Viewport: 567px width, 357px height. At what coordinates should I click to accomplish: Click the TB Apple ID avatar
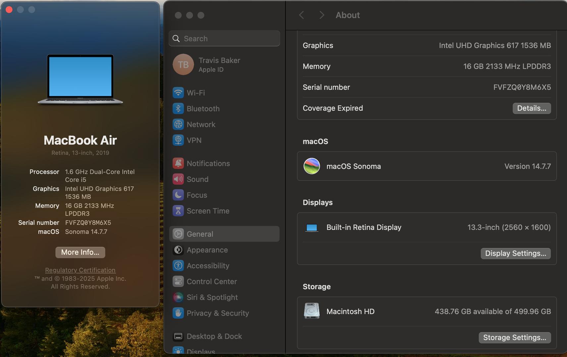(183, 64)
